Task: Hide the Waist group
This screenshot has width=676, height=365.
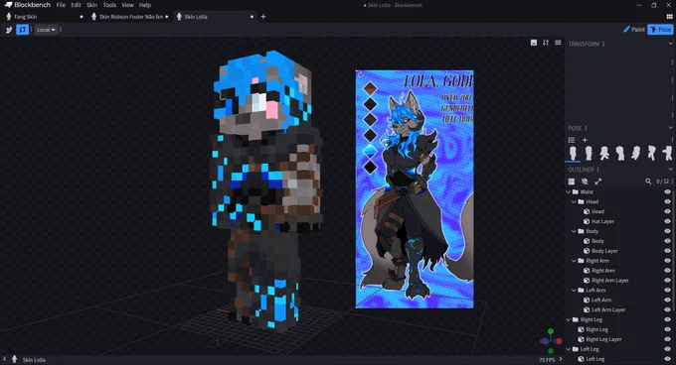Action: 667,192
